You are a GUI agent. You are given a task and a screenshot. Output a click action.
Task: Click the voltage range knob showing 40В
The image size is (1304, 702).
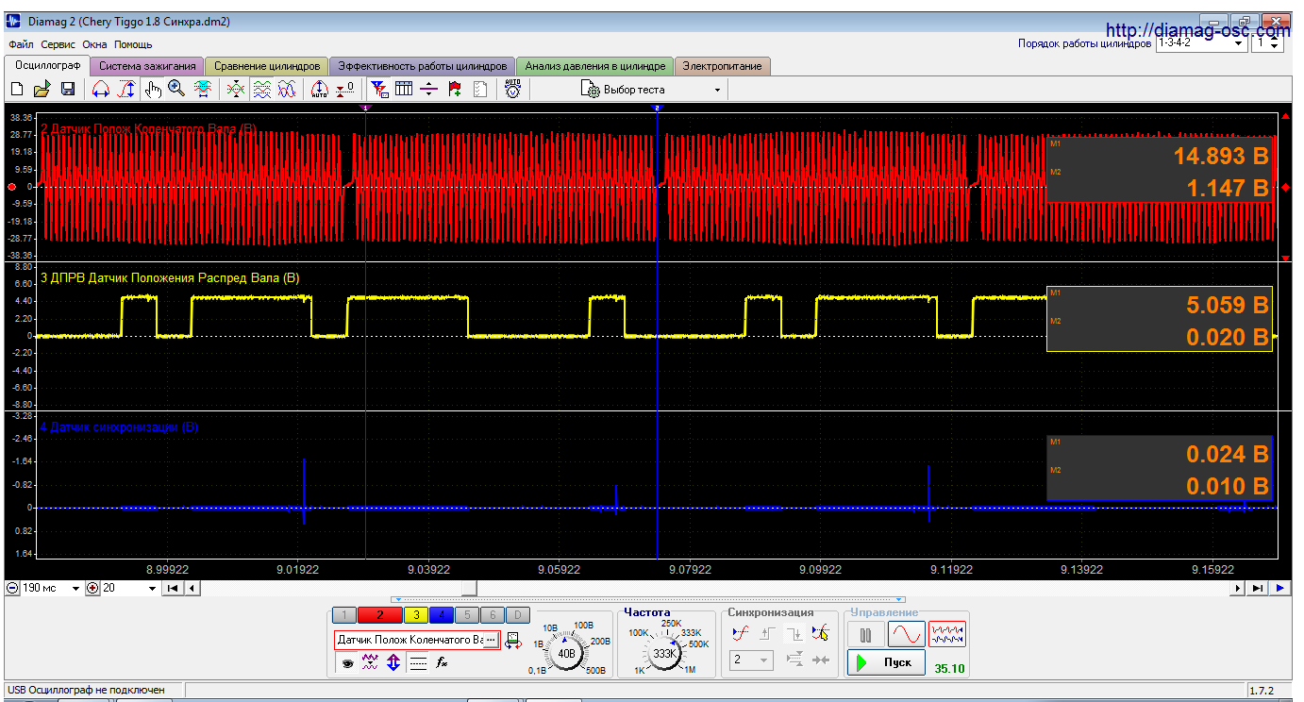click(567, 653)
